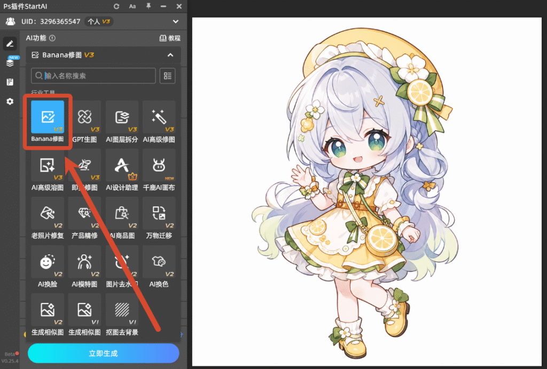Click the AI功能 info icon

click(x=52, y=38)
